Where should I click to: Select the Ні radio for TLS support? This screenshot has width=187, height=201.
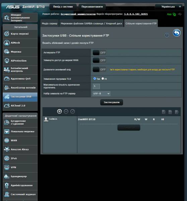[103, 78]
